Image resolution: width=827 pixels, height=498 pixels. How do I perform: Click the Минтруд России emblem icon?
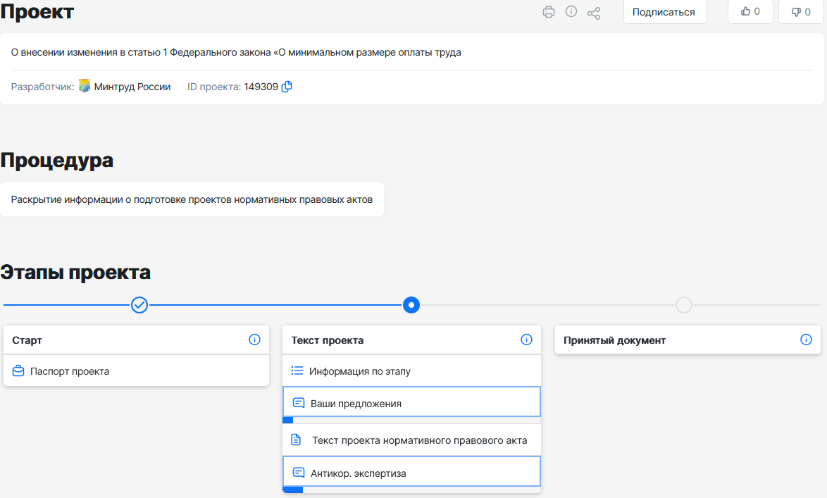85,87
